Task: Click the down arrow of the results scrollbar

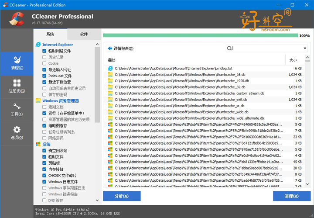Action: 307,184
